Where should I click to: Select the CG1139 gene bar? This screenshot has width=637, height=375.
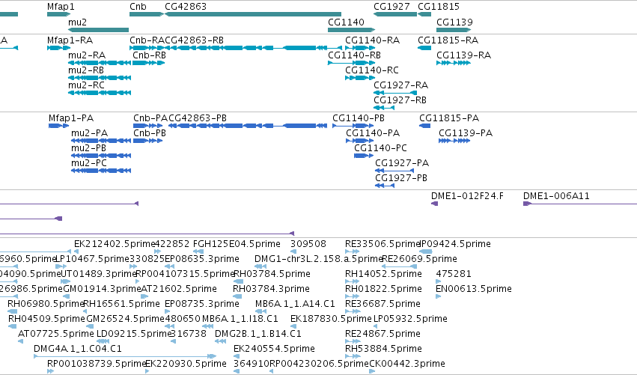click(x=454, y=30)
